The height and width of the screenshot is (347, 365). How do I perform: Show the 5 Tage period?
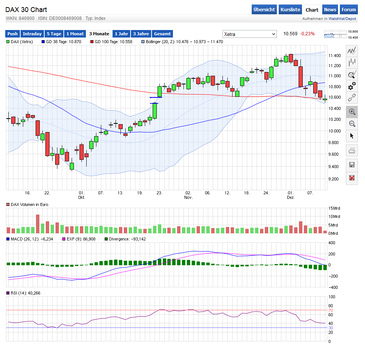[54, 34]
